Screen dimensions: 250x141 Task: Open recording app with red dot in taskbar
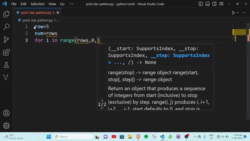click(186, 136)
